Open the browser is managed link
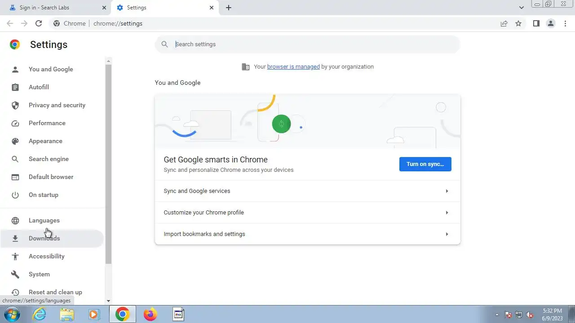Viewport: 575px width, 323px height. [x=293, y=66]
